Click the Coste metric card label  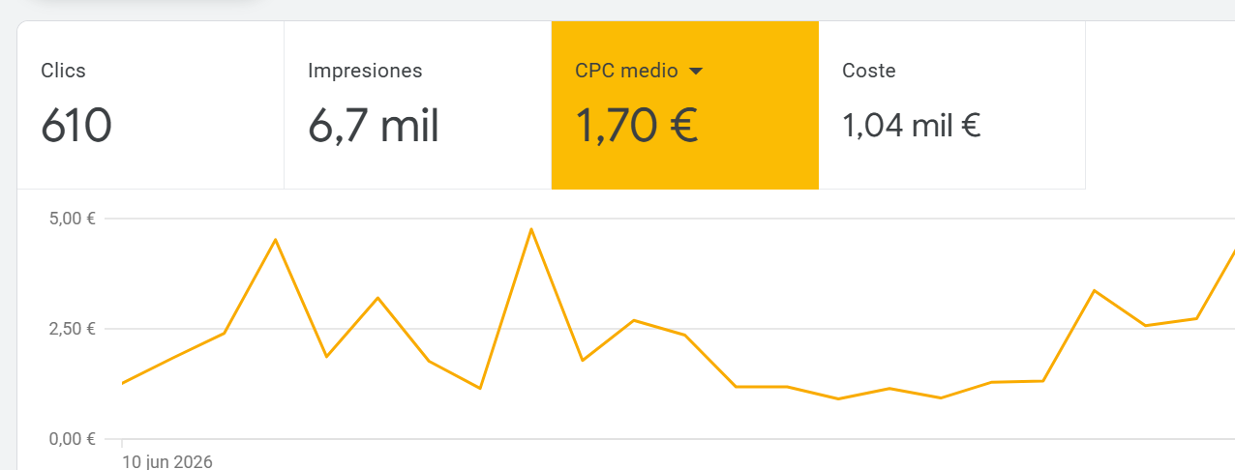[869, 71]
